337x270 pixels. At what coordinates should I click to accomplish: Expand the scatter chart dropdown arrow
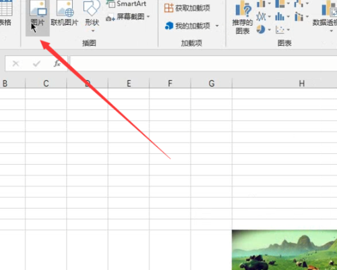click(288, 30)
